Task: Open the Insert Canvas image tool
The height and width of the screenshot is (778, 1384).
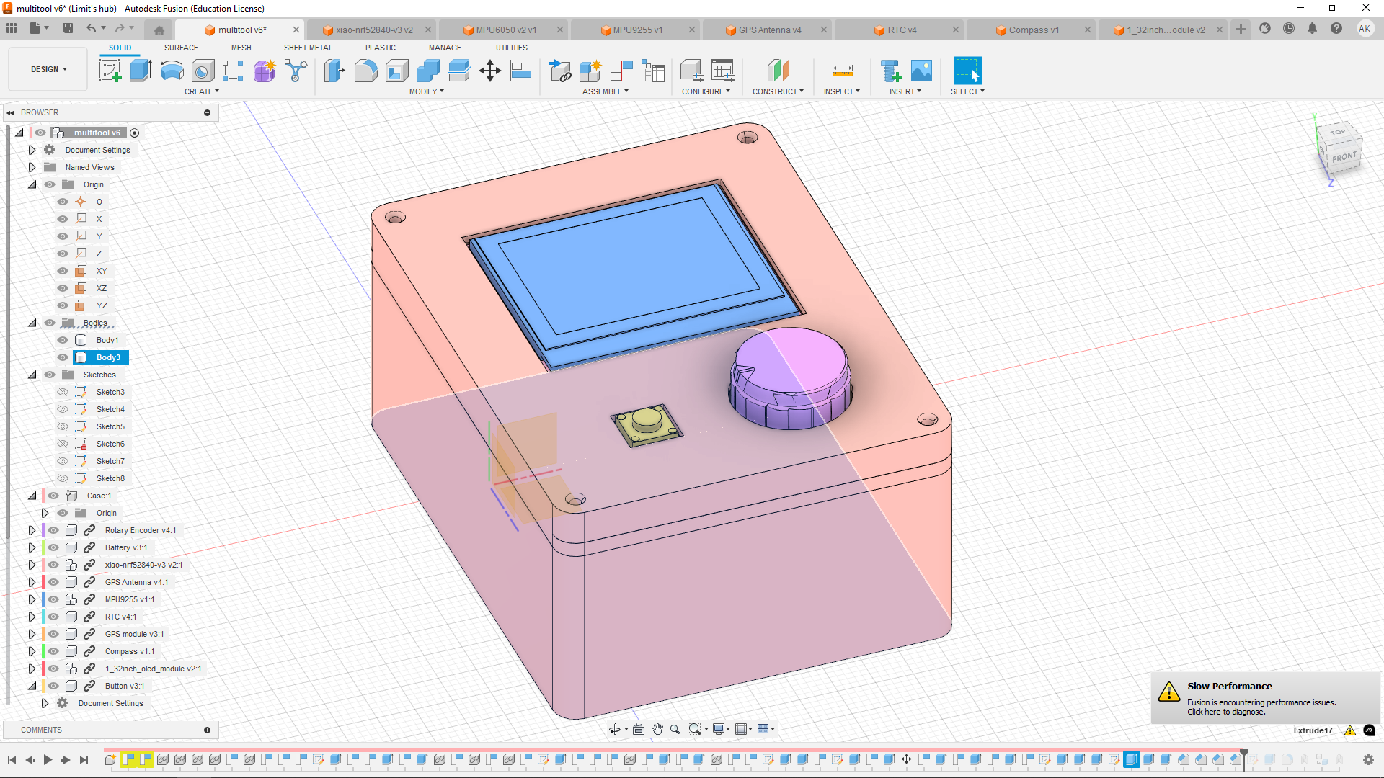Action: (921, 71)
